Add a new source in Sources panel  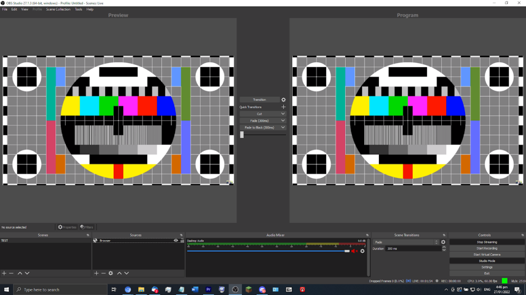97,274
